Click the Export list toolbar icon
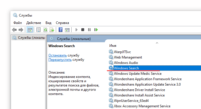Screen dimensions: 201x109 52,30
